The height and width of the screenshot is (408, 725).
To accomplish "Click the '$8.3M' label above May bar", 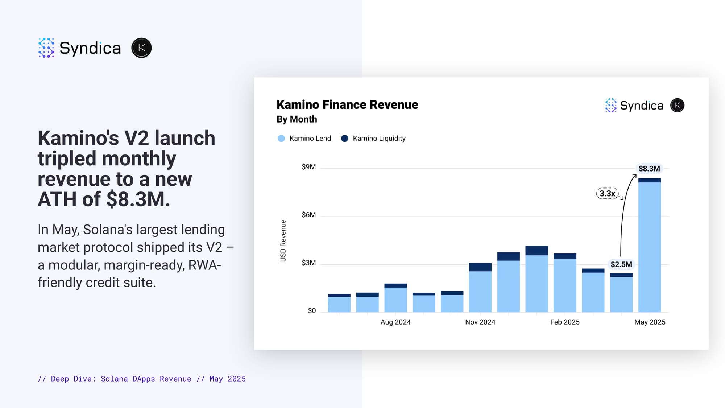I will 649,169.
